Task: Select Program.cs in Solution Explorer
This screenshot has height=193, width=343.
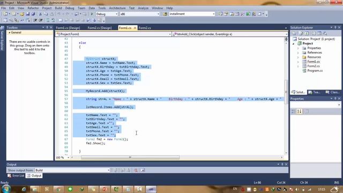Action: click(315, 71)
